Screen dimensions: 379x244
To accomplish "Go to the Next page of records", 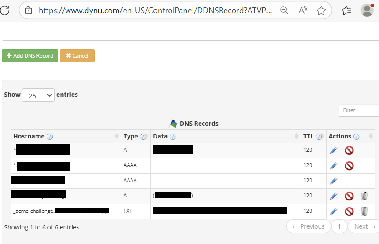I will point(364,226).
